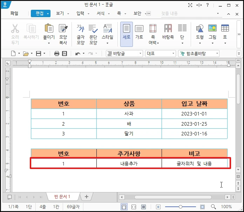Jump to previous page via double-up arrows
The height and width of the screenshot is (212, 244).
click(x=238, y=183)
